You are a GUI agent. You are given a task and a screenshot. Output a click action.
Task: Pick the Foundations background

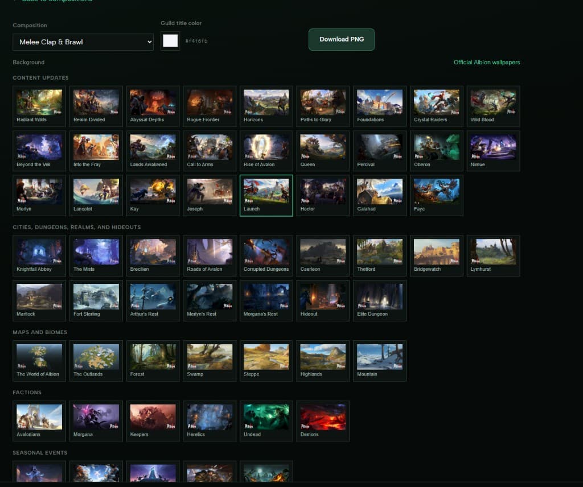(380, 106)
